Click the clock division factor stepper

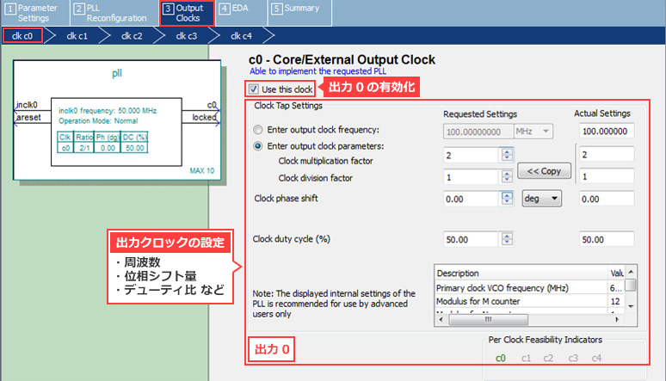(507, 177)
